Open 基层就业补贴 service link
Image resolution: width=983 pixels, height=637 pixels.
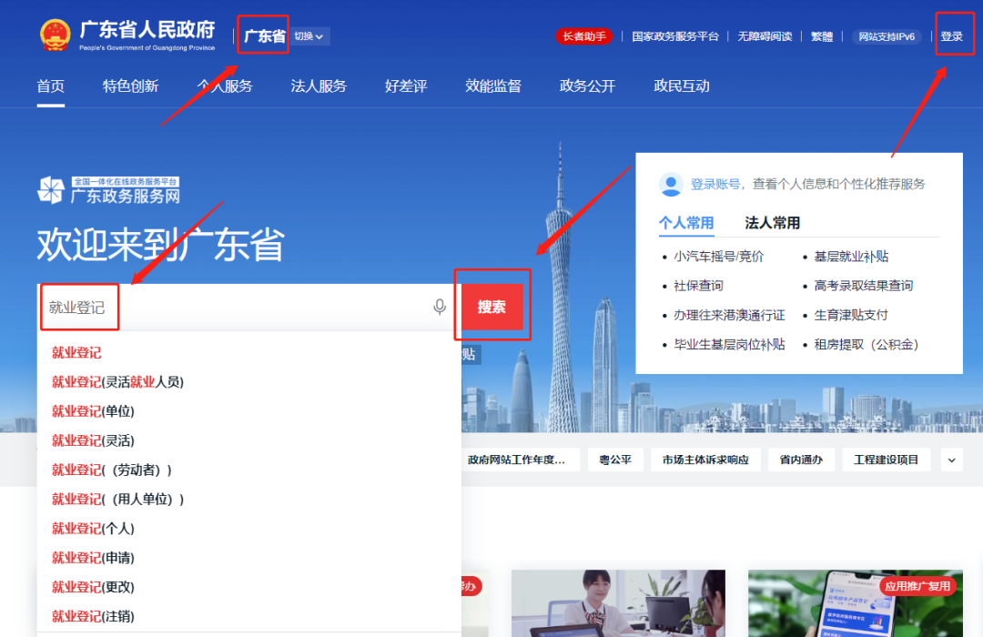coord(851,257)
